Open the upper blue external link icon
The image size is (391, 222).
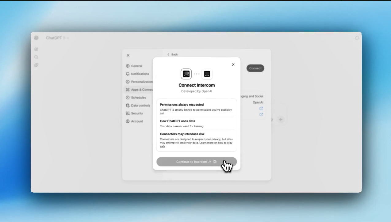tap(261, 108)
